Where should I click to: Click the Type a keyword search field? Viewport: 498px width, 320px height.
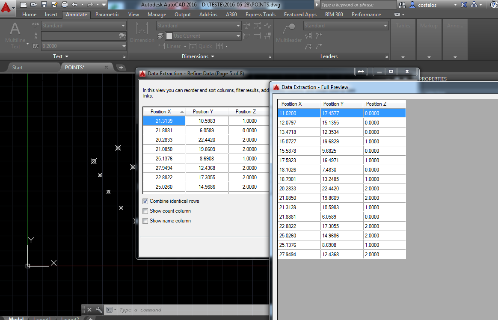point(358,5)
